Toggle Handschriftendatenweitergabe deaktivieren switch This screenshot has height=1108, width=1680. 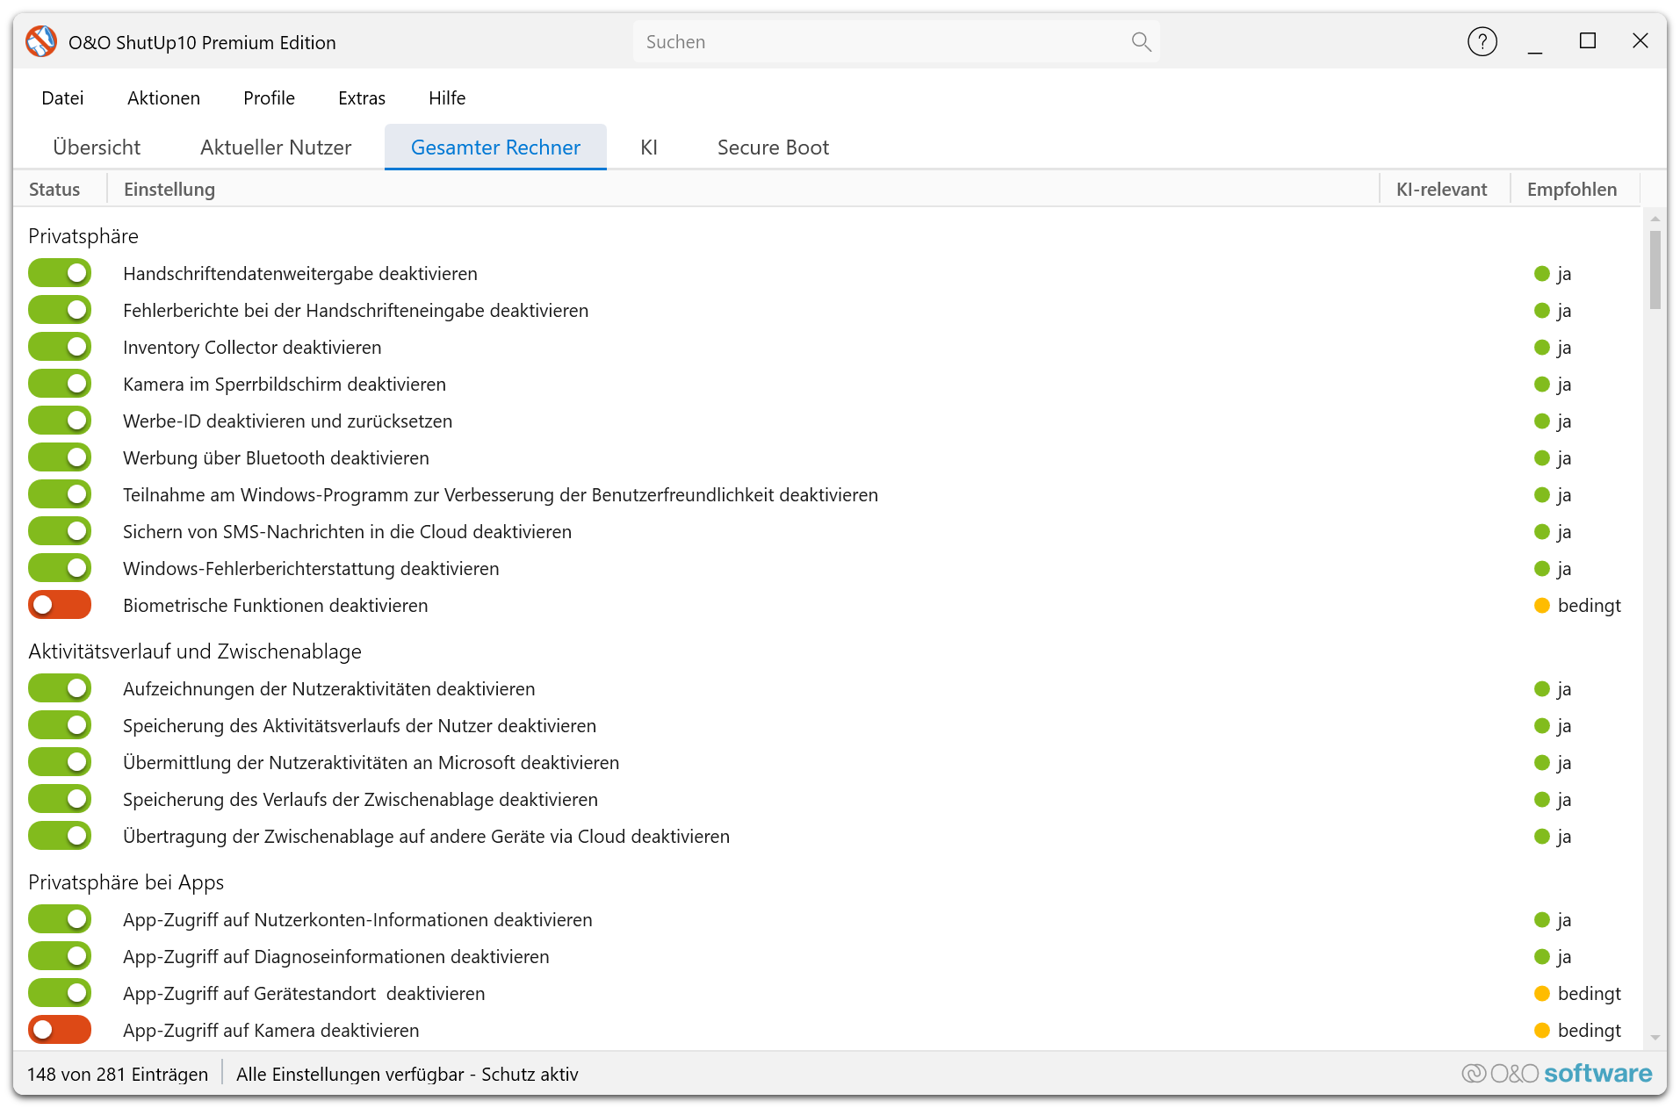coord(60,273)
